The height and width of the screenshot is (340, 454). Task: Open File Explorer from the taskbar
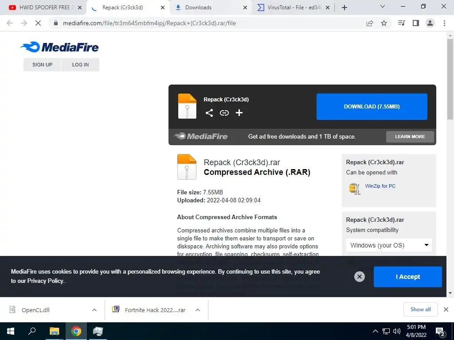coord(54,331)
